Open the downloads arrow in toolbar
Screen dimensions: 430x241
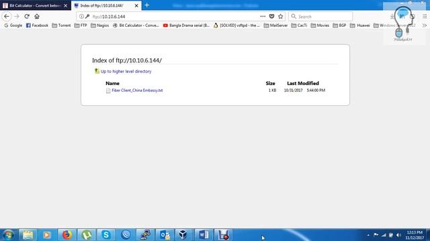tap(392, 16)
